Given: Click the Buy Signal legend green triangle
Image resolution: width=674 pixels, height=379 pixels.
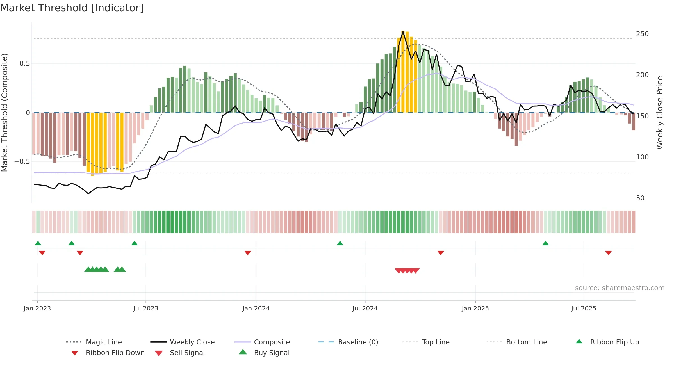Looking at the screenshot, I should click(x=243, y=352).
